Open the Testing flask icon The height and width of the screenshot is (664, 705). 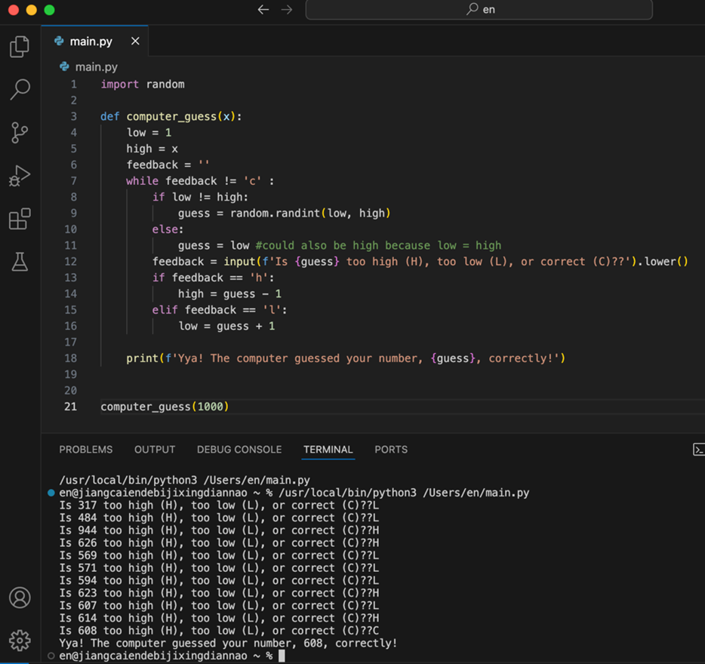[20, 262]
